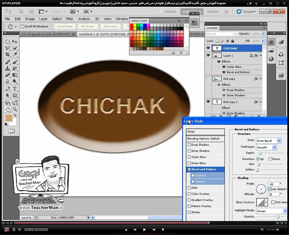Image resolution: width=289 pixels, height=235 pixels.
Task: Select the Path Selection tool
Action: 7,95
